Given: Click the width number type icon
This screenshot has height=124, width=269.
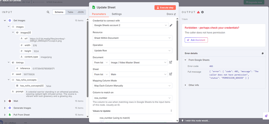Looking at the screenshot, I should pyautogui.click(x=22, y=45).
